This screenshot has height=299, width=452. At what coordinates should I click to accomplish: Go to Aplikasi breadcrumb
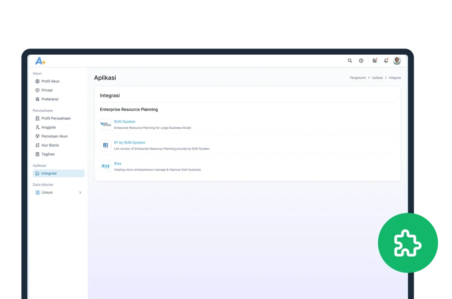(377, 78)
